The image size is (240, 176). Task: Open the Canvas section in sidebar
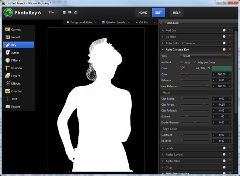click(18, 29)
